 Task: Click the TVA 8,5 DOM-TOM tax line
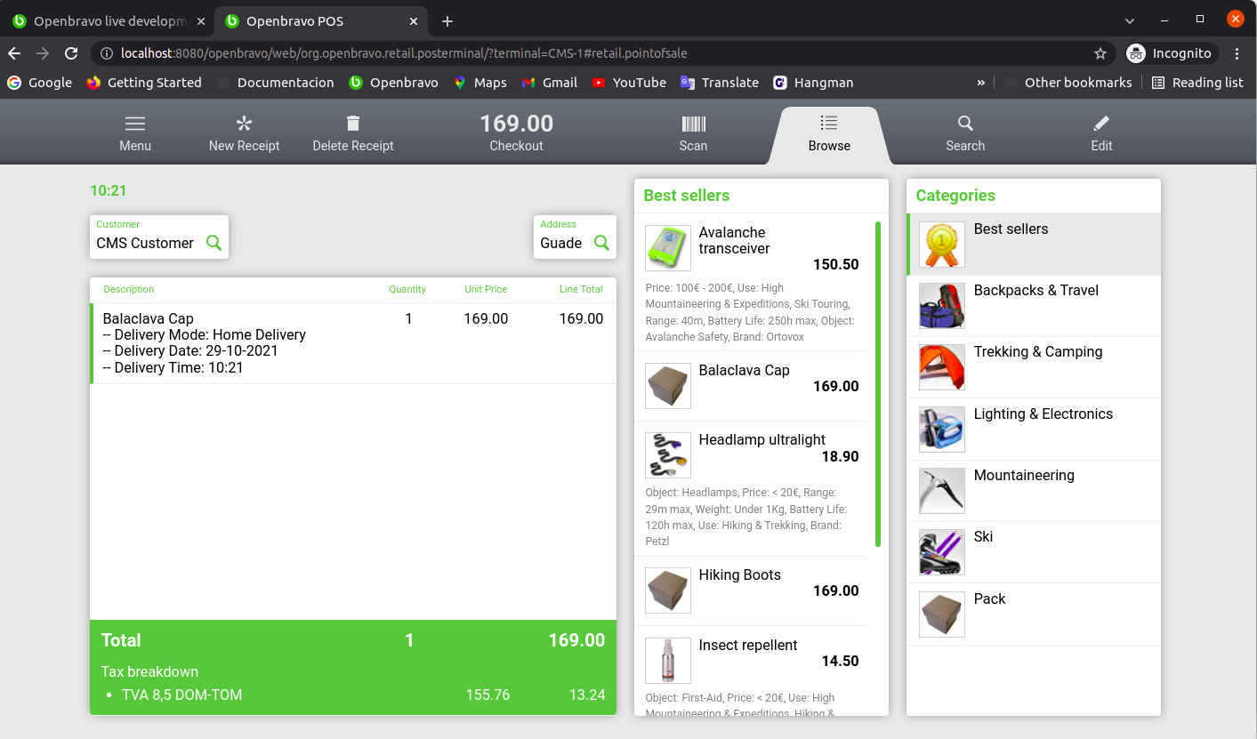coord(353,695)
